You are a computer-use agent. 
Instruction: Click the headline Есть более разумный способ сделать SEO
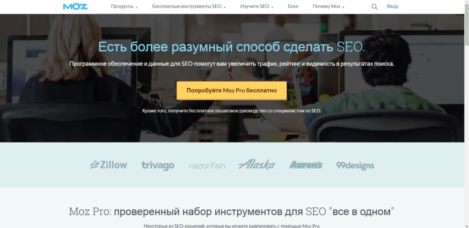(x=231, y=47)
